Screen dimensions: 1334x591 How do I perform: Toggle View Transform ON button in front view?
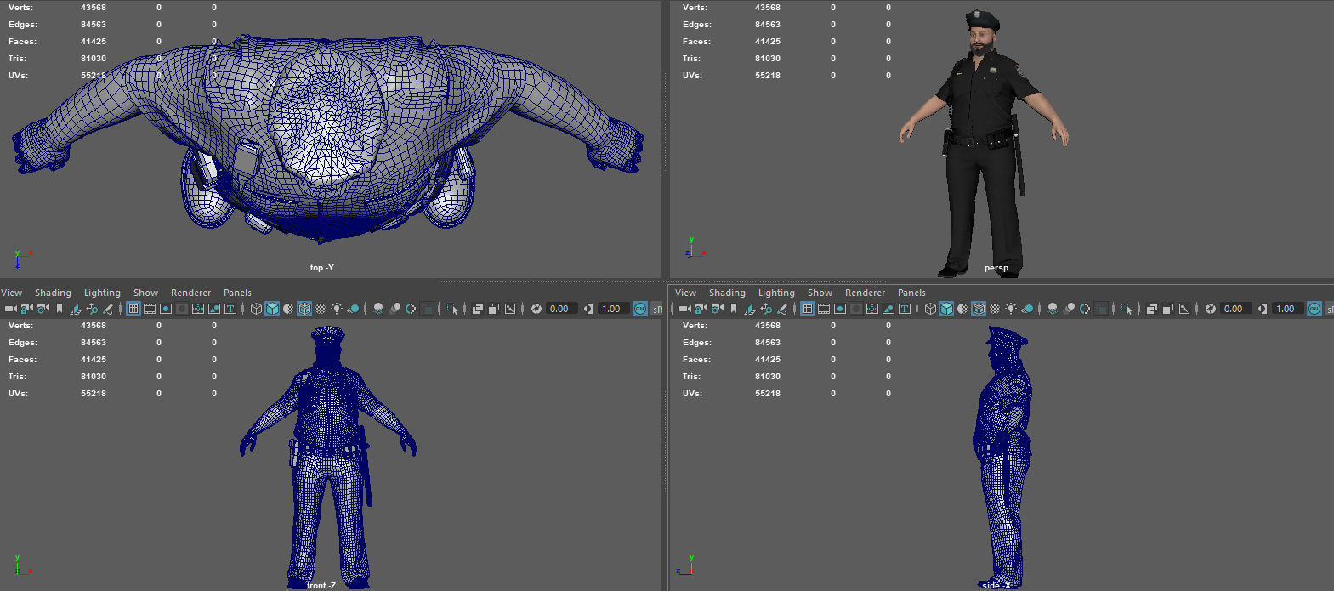pos(640,309)
